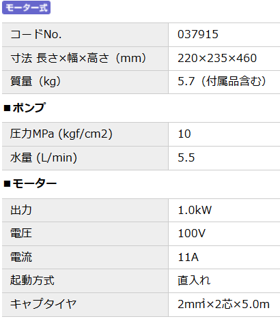
Task: Click the dimensions value 220×235×460
Action: coord(217,58)
